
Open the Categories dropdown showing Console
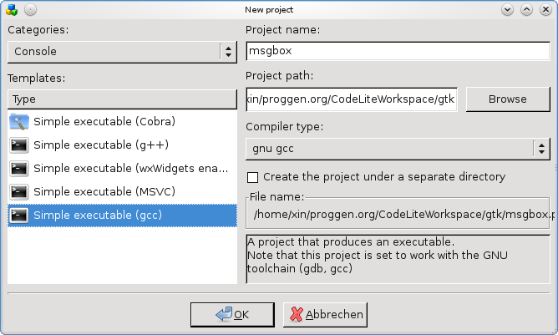click(x=122, y=52)
